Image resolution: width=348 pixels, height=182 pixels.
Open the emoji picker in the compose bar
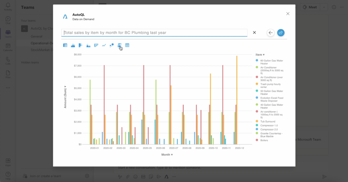[136, 177]
